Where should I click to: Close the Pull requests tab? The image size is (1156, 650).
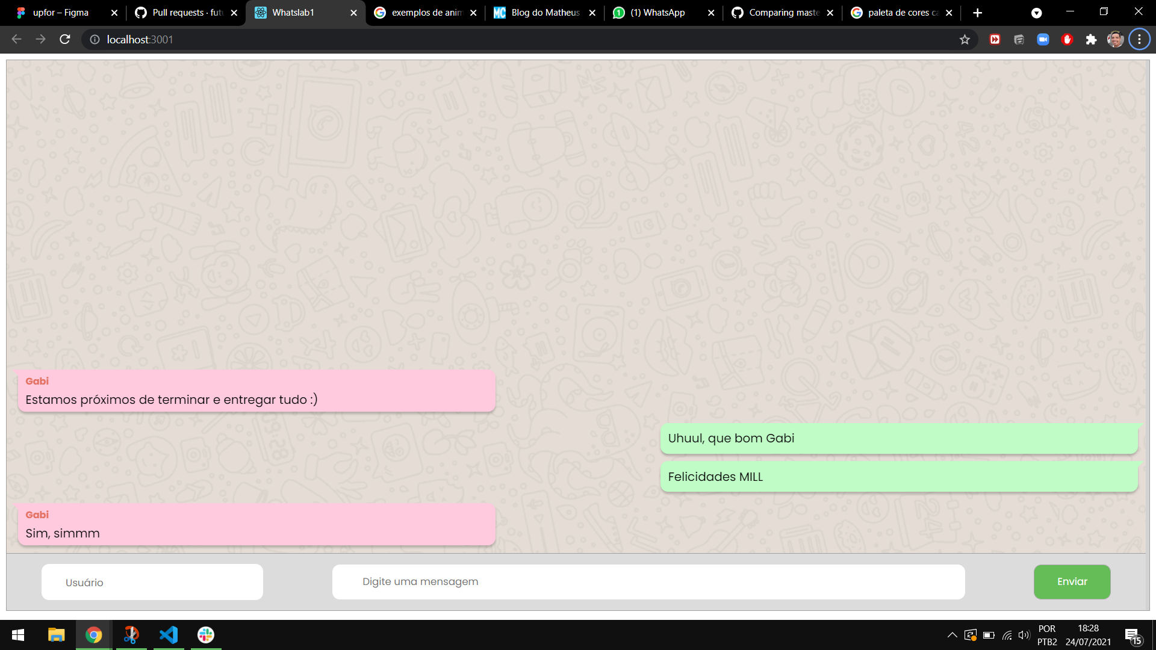pyautogui.click(x=234, y=13)
